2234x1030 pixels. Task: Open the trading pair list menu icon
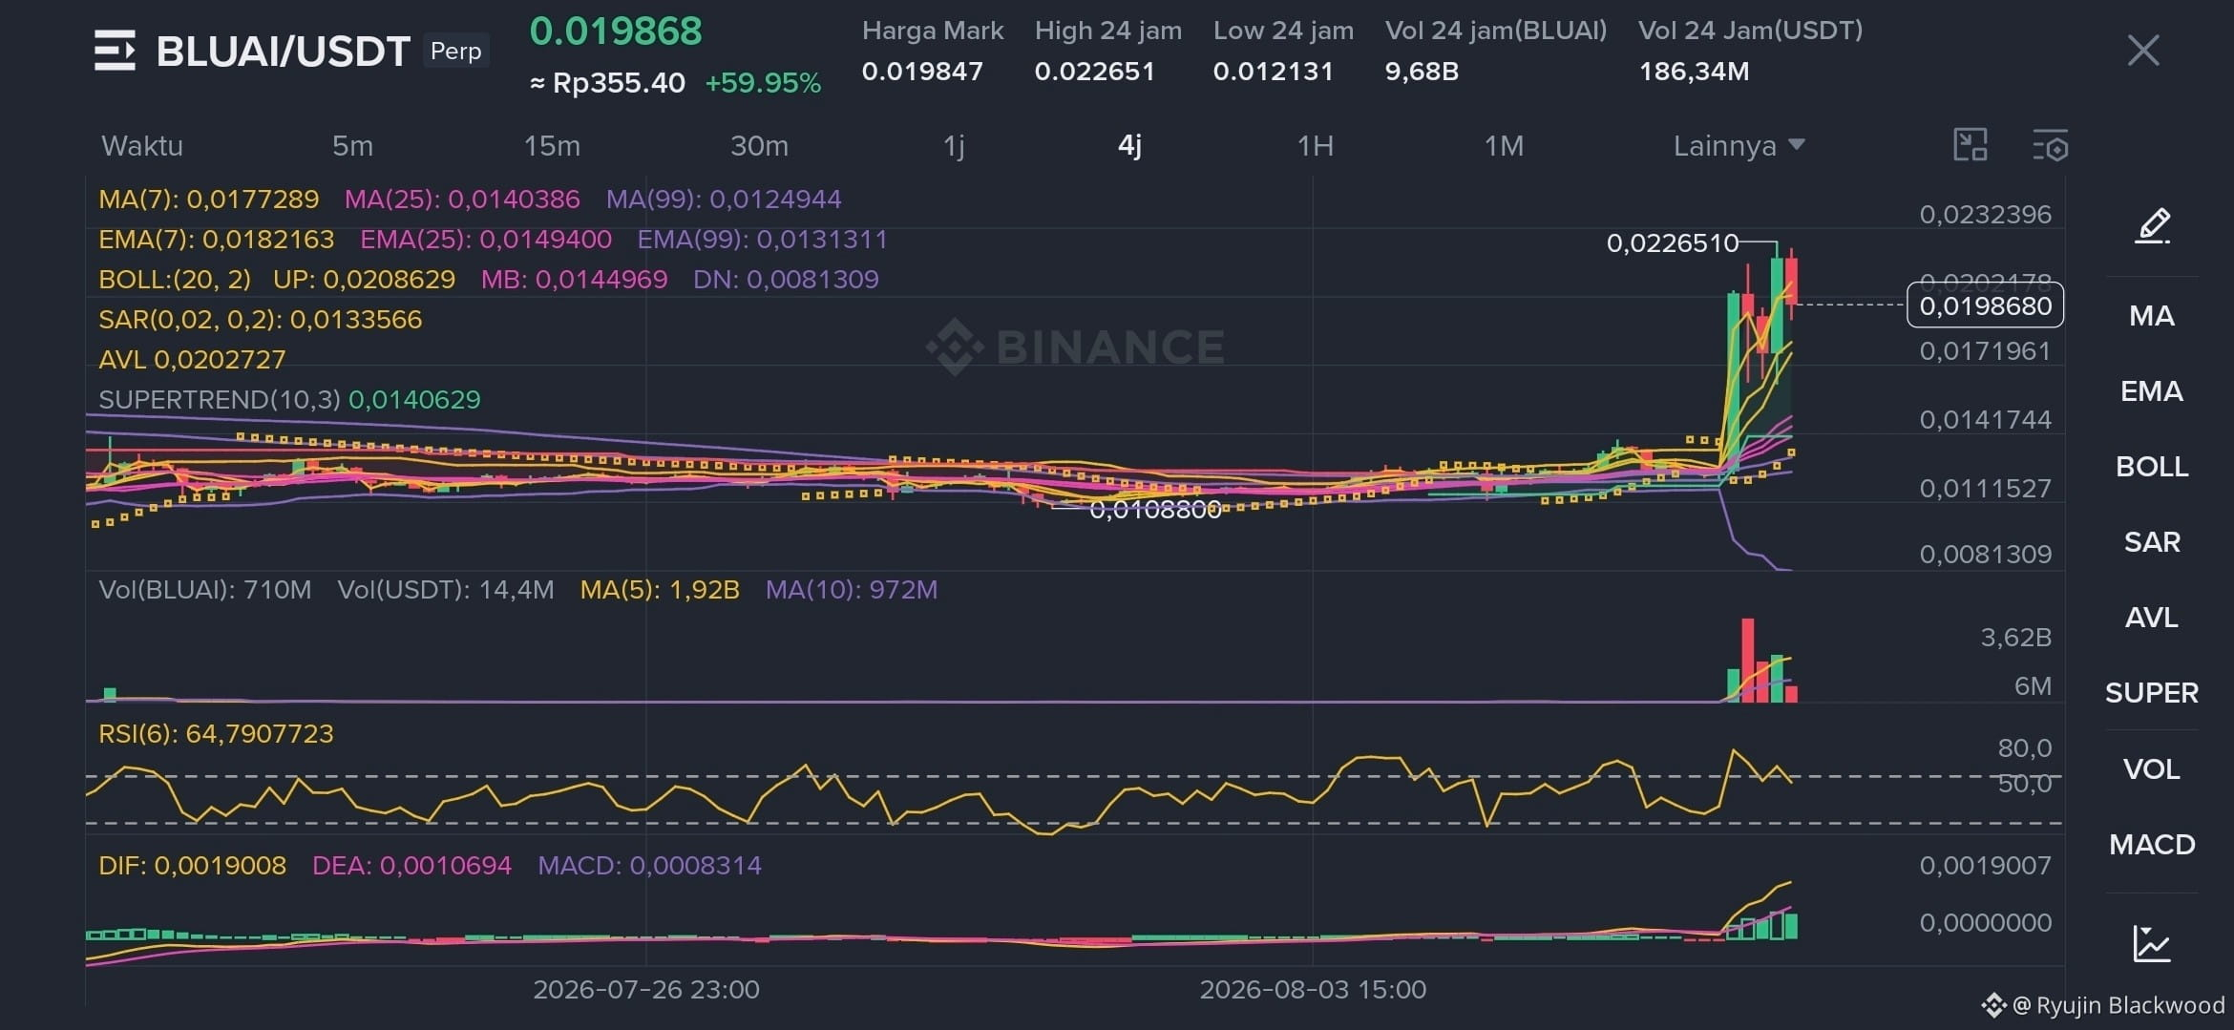(115, 51)
